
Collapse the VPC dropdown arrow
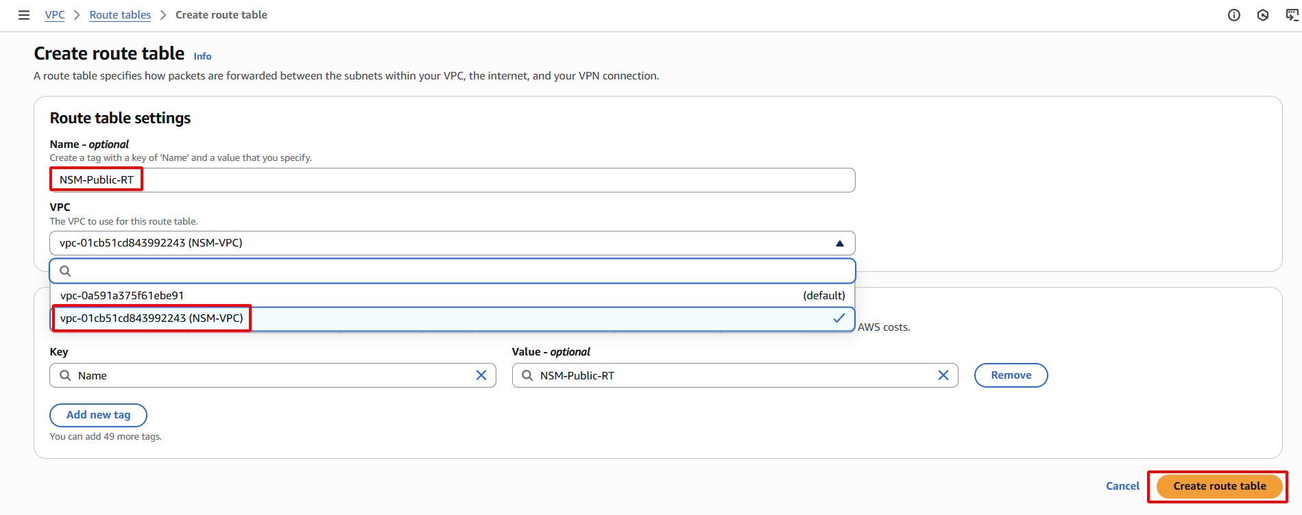(839, 243)
